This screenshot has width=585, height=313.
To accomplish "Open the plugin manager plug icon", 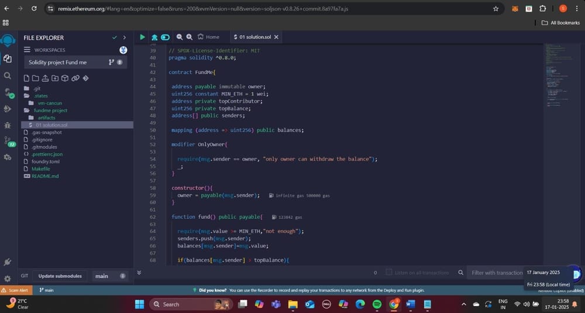I will [x=8, y=262].
